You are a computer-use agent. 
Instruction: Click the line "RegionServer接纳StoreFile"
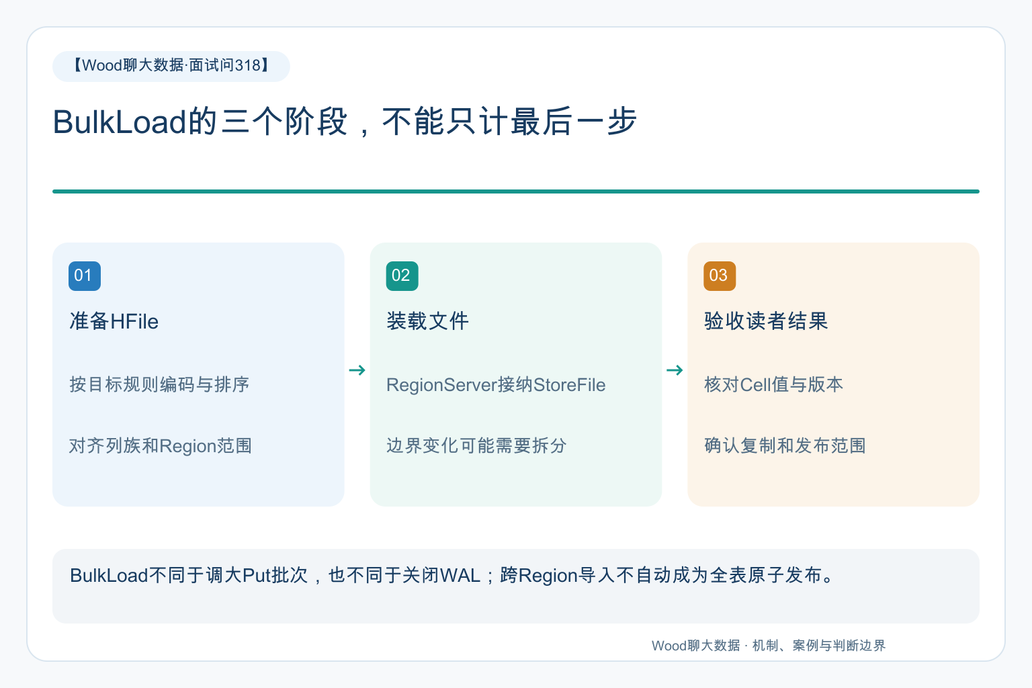[x=496, y=384]
